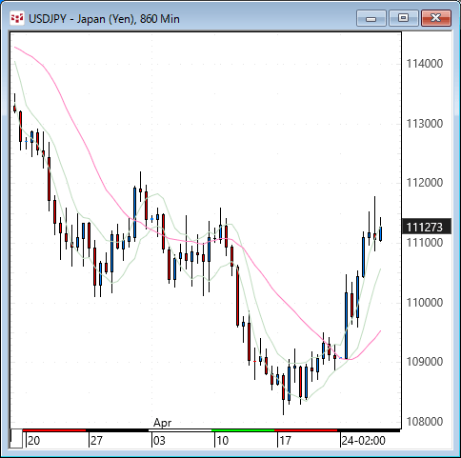Click the 17 date marker on time axis
This screenshot has height=458, width=461.
point(285,441)
